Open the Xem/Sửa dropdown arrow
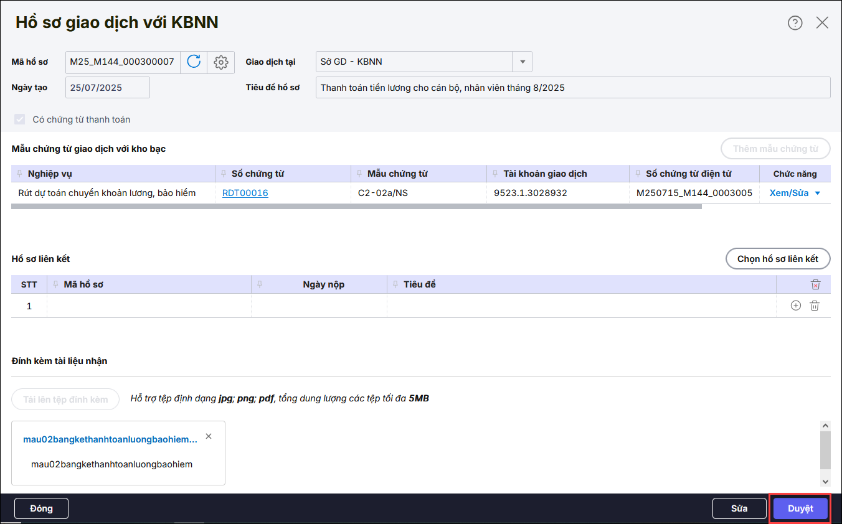Image resolution: width=842 pixels, height=524 pixels. click(818, 194)
